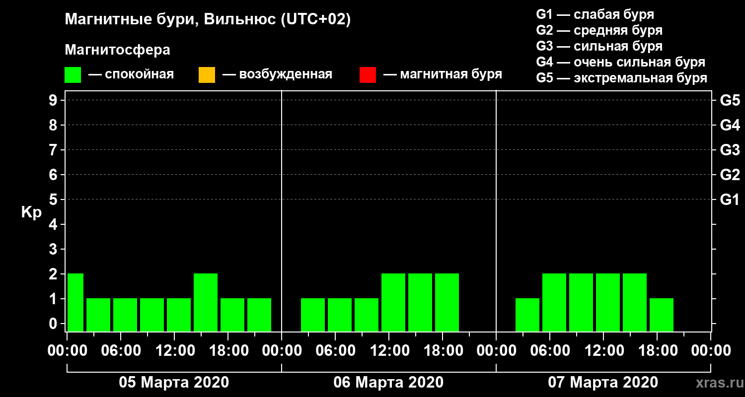Click the 'спокойная' legend text
Image resolution: width=745 pixels, height=397 pixels.
click(140, 75)
